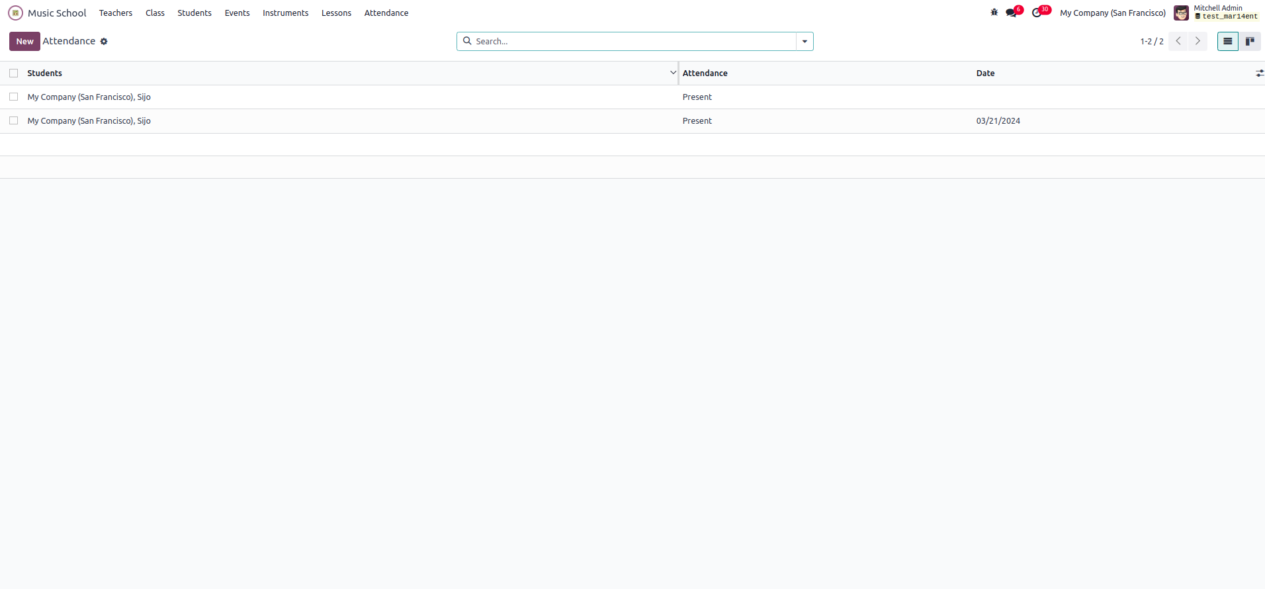Click the New button
Image resolution: width=1265 pixels, height=589 pixels.
point(24,41)
